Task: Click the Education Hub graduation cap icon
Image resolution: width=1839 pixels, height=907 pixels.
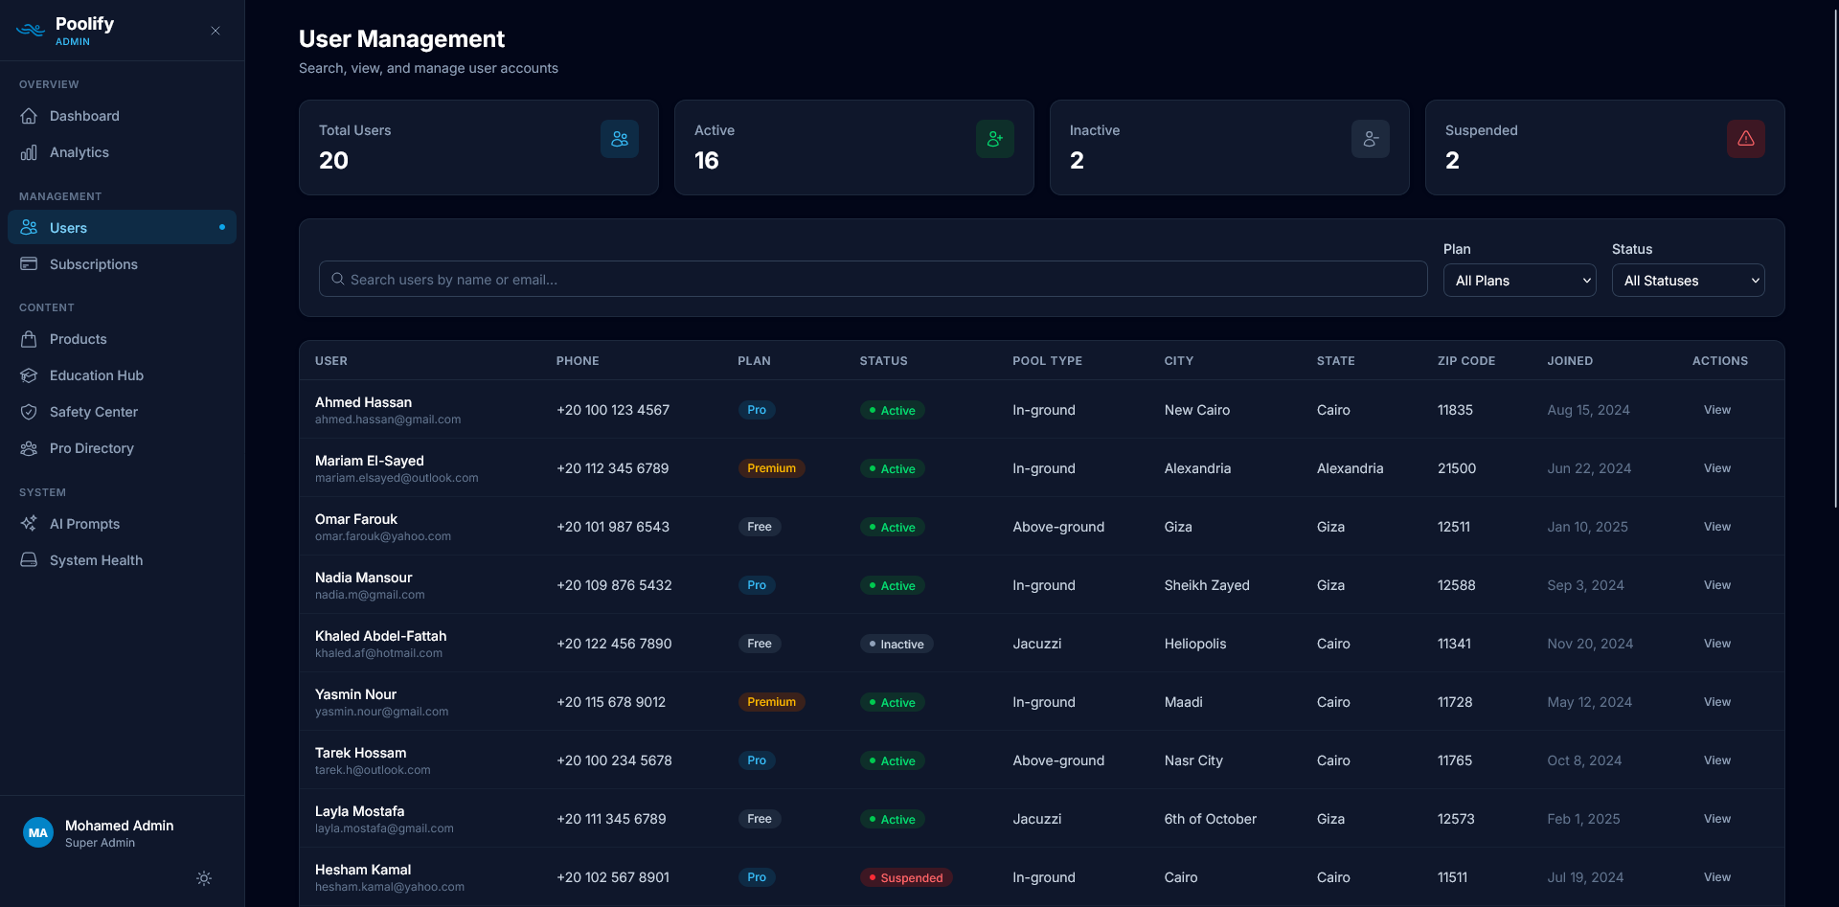Action: tap(29, 375)
